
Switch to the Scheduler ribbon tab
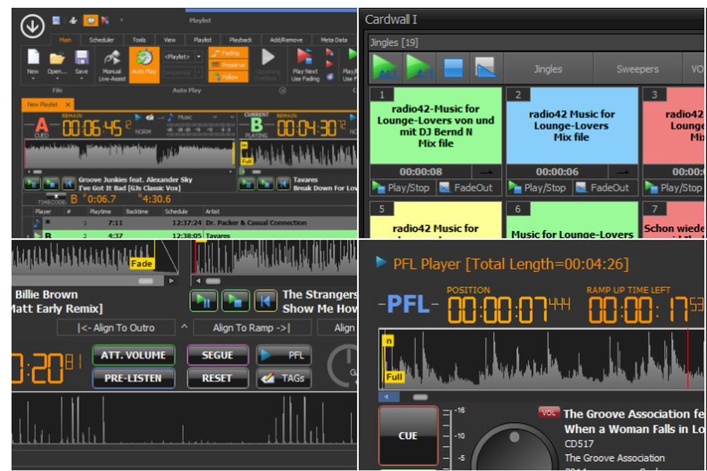pyautogui.click(x=101, y=40)
